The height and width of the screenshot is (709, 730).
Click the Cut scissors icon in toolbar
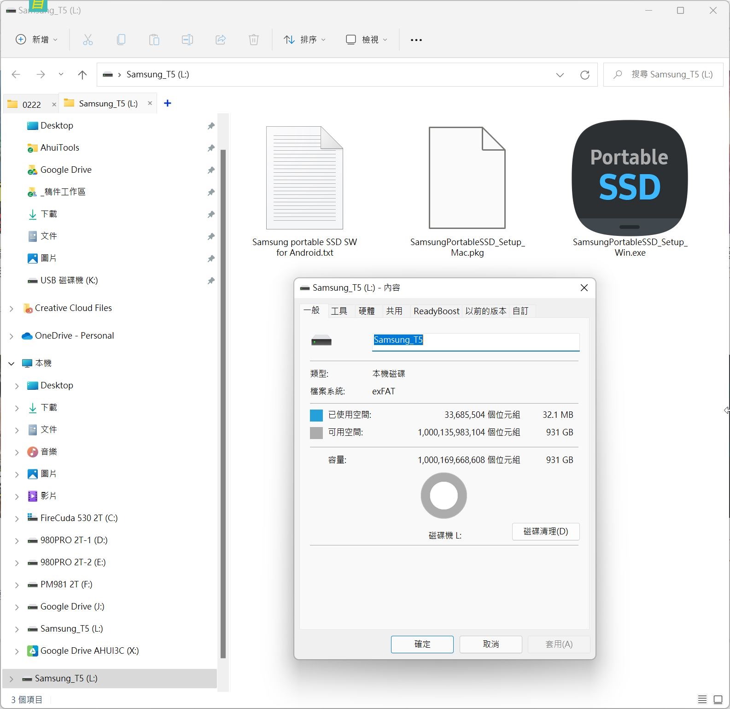coord(88,40)
